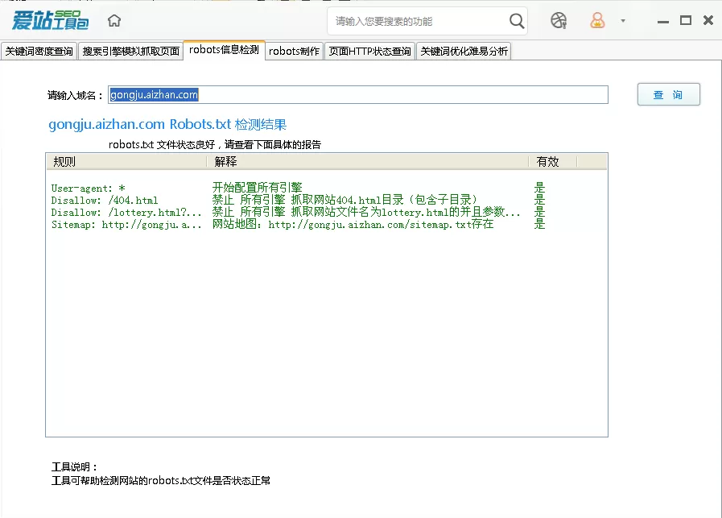Go to the home page icon
This screenshot has height=518, width=722.
114,21
